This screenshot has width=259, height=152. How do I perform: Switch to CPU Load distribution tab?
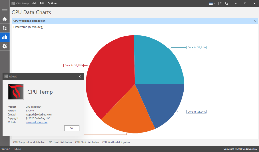coord(60,142)
